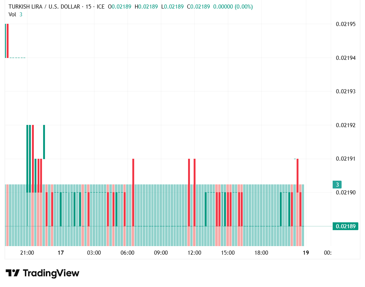Toggle visibility of the TURKISH LIRA symbol legend
Image resolution: width=365 pixels, height=287 pixels.
click(x=45, y=7)
